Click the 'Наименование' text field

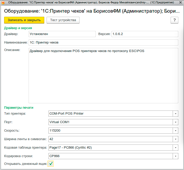click(103, 42)
